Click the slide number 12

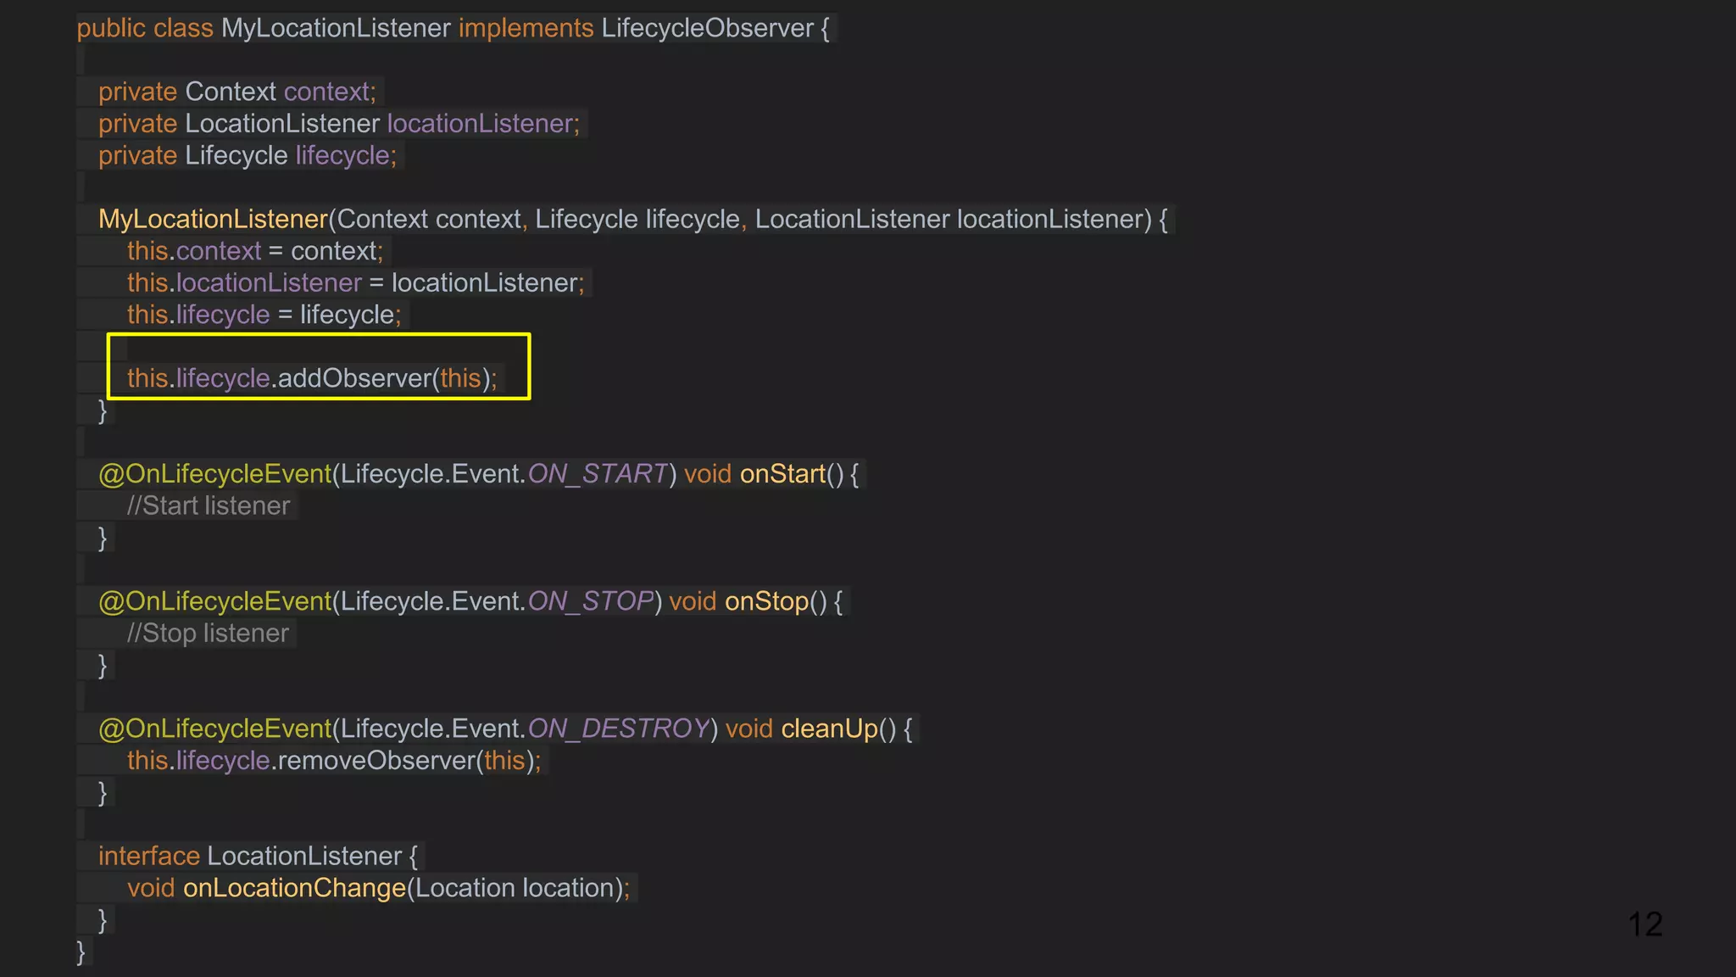click(1645, 924)
